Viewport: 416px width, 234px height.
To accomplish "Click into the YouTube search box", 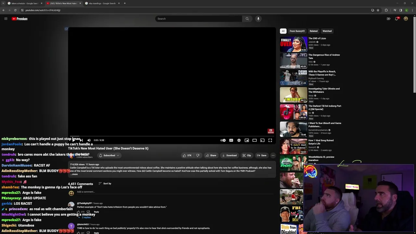I will click(x=198, y=19).
